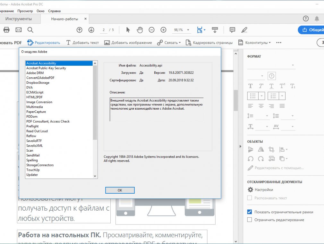Click Добавить изображение button
The height and width of the screenshot is (244, 324).
tap(128, 43)
